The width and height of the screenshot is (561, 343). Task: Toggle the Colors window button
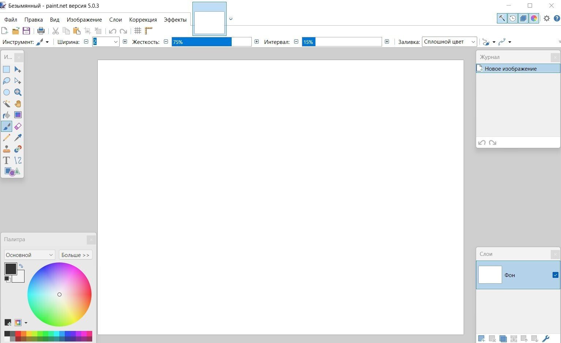[x=534, y=18]
